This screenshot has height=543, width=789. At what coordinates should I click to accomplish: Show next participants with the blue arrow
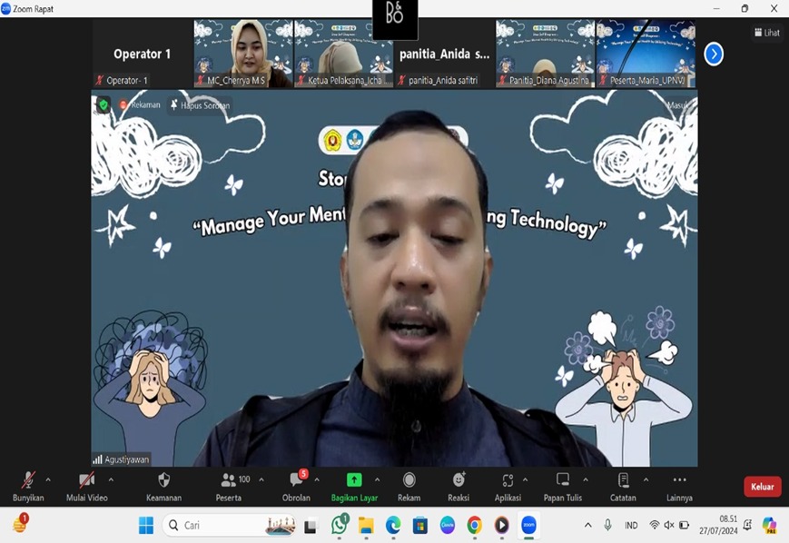pyautogui.click(x=715, y=54)
